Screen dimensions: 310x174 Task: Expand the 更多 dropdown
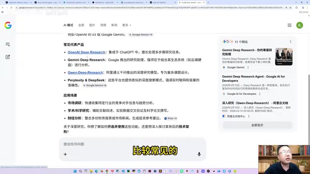126,25
